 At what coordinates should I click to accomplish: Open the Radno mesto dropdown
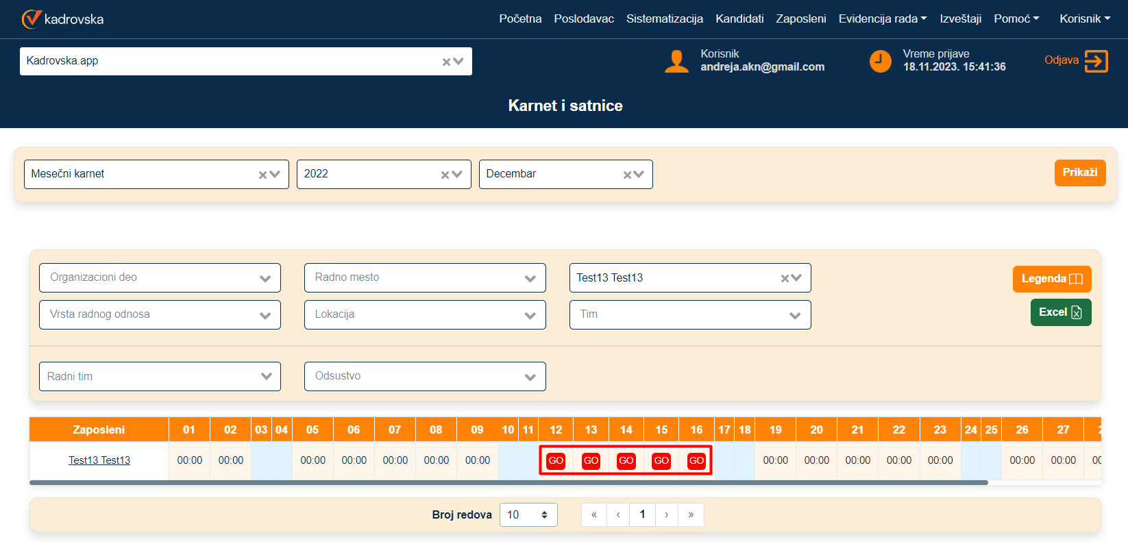530,278
